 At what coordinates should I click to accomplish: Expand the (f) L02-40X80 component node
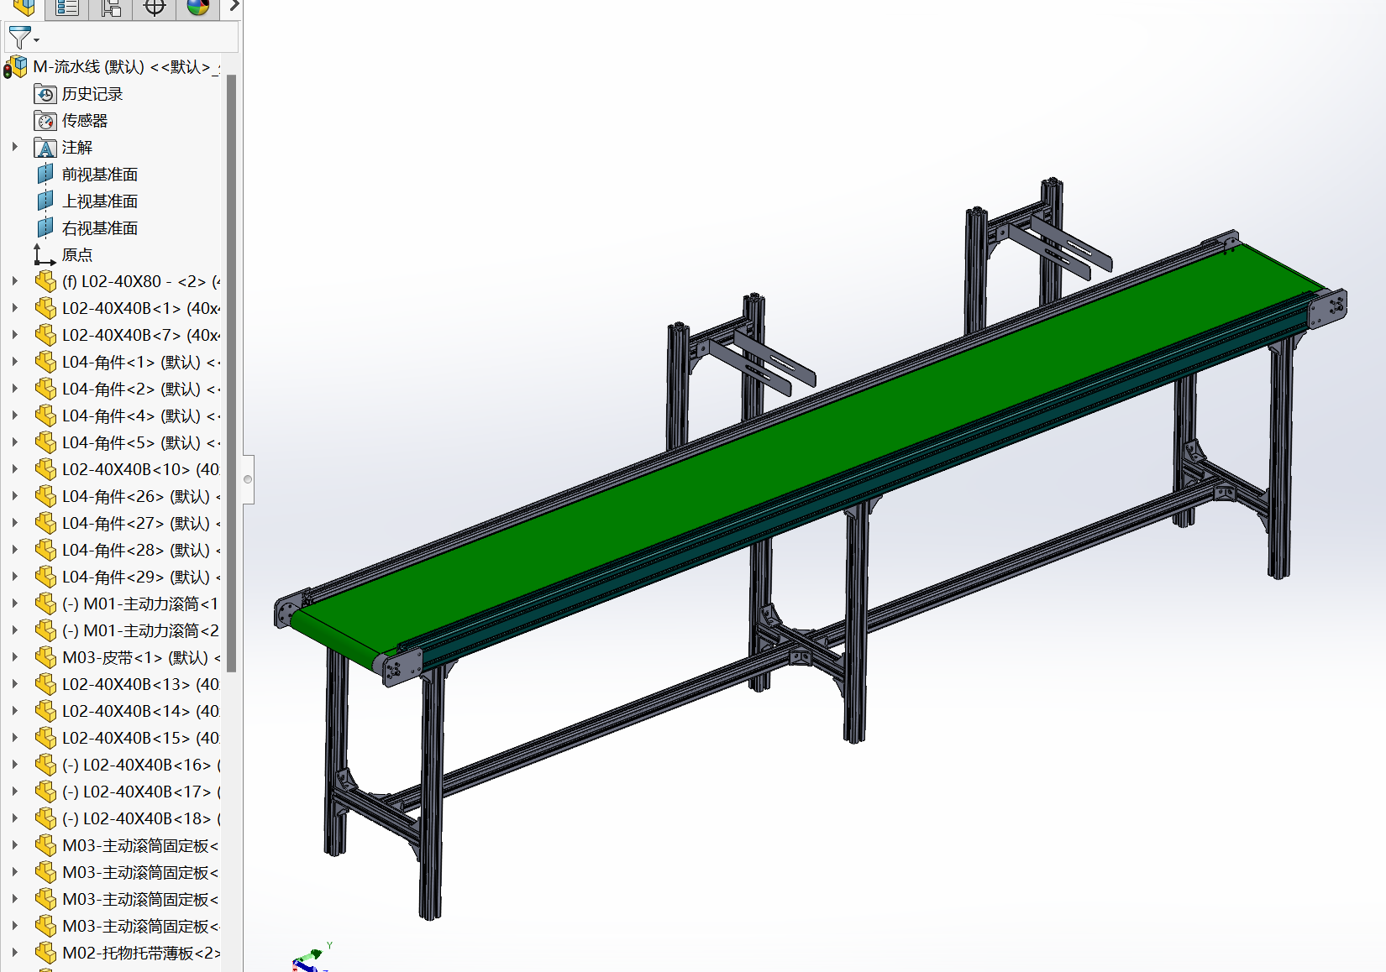coord(14,281)
